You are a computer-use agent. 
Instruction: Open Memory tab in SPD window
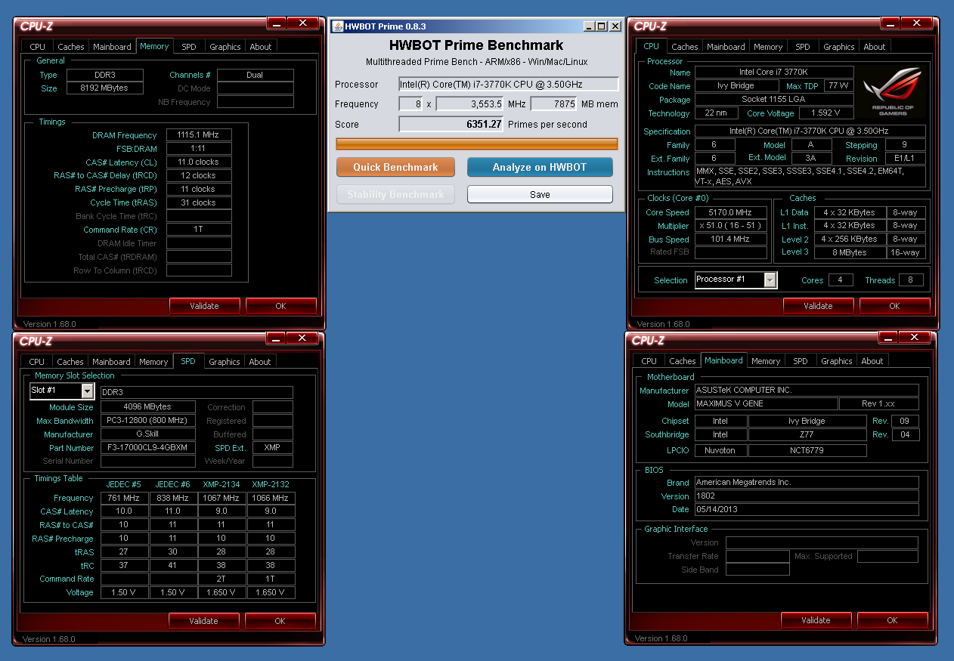[153, 362]
